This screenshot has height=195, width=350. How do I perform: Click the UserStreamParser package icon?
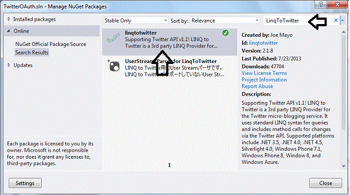[x=113, y=66]
